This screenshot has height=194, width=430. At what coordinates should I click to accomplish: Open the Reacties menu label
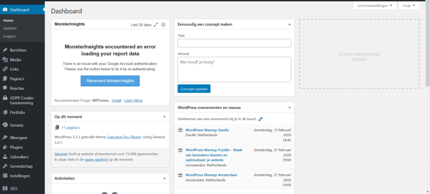(17, 88)
